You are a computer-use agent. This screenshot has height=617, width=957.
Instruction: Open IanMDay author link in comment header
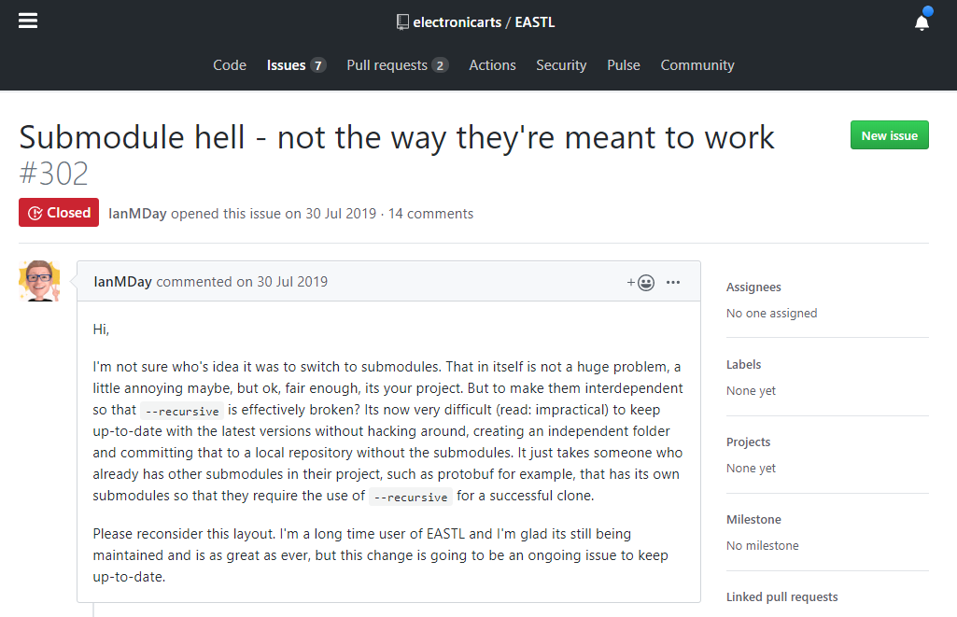pos(122,282)
